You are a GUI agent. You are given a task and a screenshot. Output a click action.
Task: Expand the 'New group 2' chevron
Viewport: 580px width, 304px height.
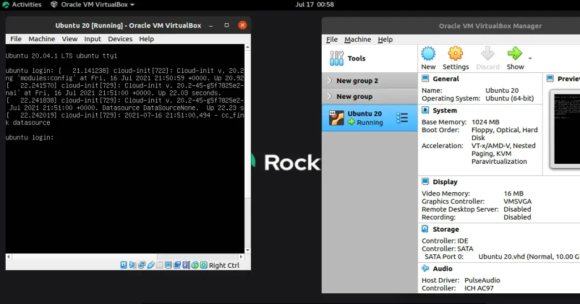coord(330,80)
